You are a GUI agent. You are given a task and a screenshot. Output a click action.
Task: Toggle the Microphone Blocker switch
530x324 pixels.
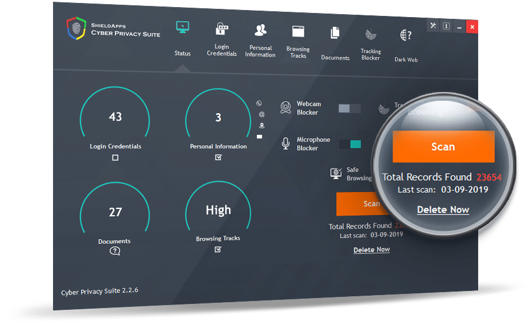click(350, 144)
